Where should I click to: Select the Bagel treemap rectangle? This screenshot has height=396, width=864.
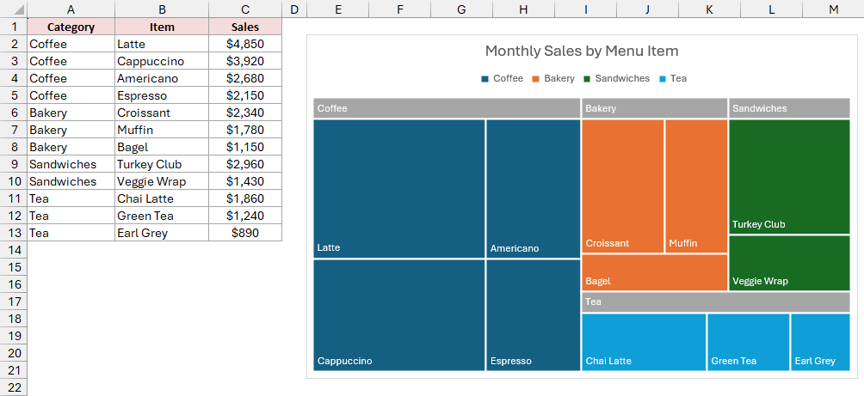(x=655, y=272)
